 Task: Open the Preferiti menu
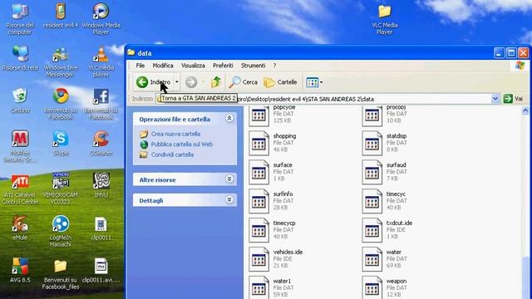[x=223, y=66]
